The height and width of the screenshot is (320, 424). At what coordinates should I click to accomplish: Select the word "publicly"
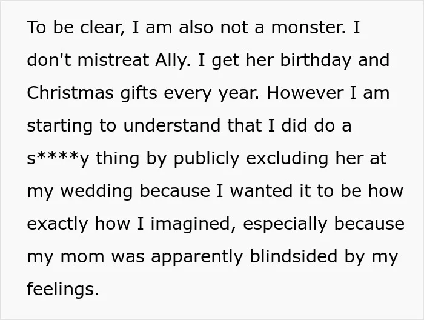click(x=207, y=159)
